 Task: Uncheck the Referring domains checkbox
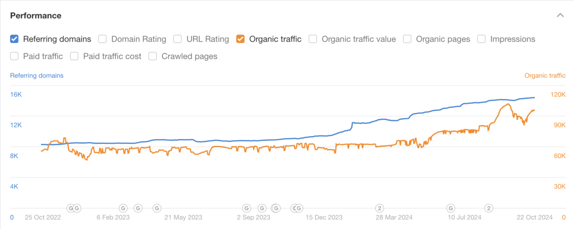14,39
